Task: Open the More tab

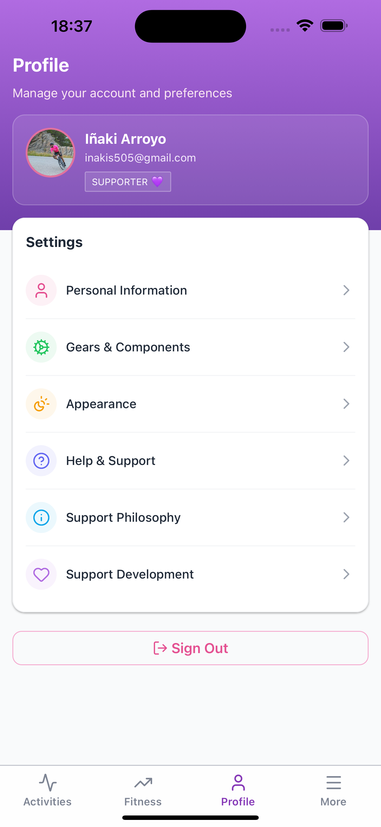Action: tap(333, 790)
